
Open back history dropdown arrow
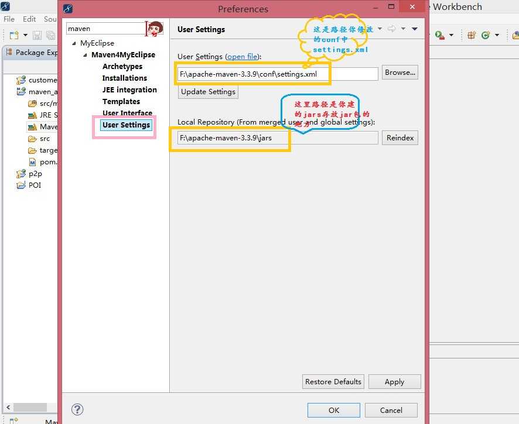pyautogui.click(x=380, y=29)
